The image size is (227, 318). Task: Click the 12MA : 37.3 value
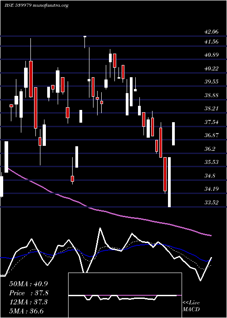[x=28, y=302]
